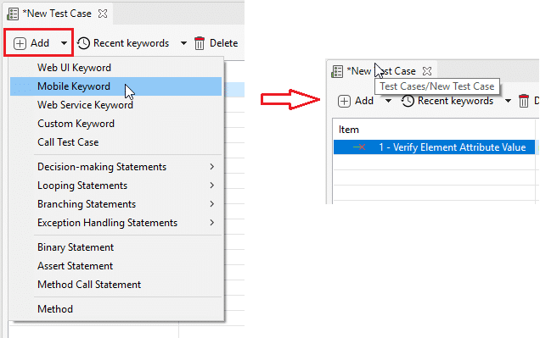Expand Looping Statements submenu arrow
The height and width of the screenshot is (338, 540).
pyautogui.click(x=211, y=186)
